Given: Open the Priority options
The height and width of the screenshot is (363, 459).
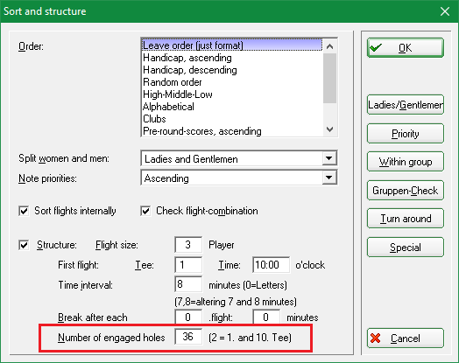Looking at the screenshot, I should coord(406,134).
